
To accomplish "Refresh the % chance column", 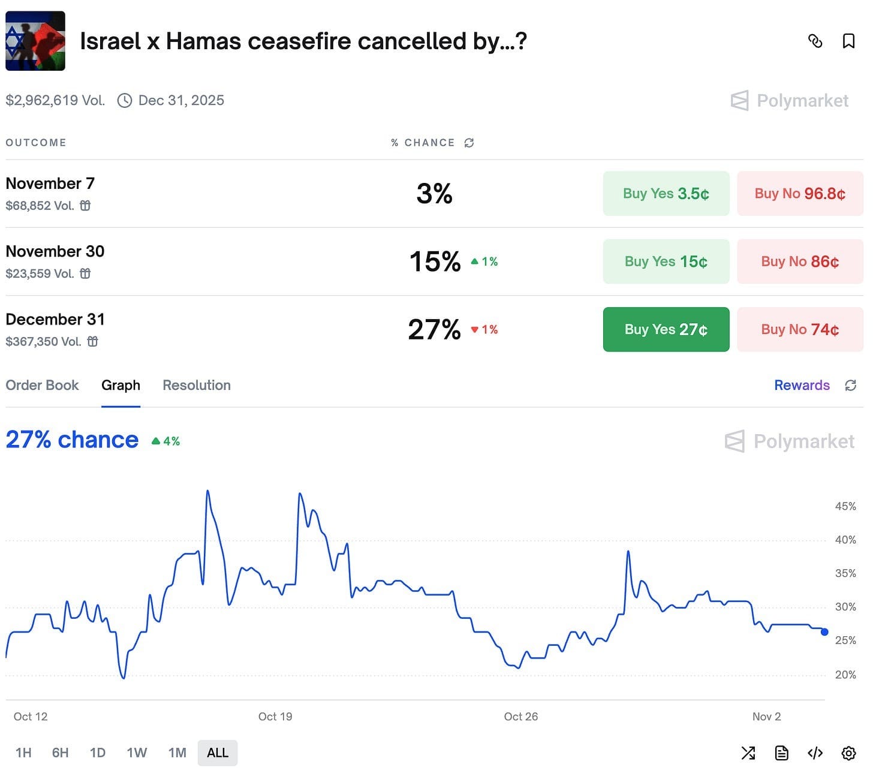I will pyautogui.click(x=469, y=143).
